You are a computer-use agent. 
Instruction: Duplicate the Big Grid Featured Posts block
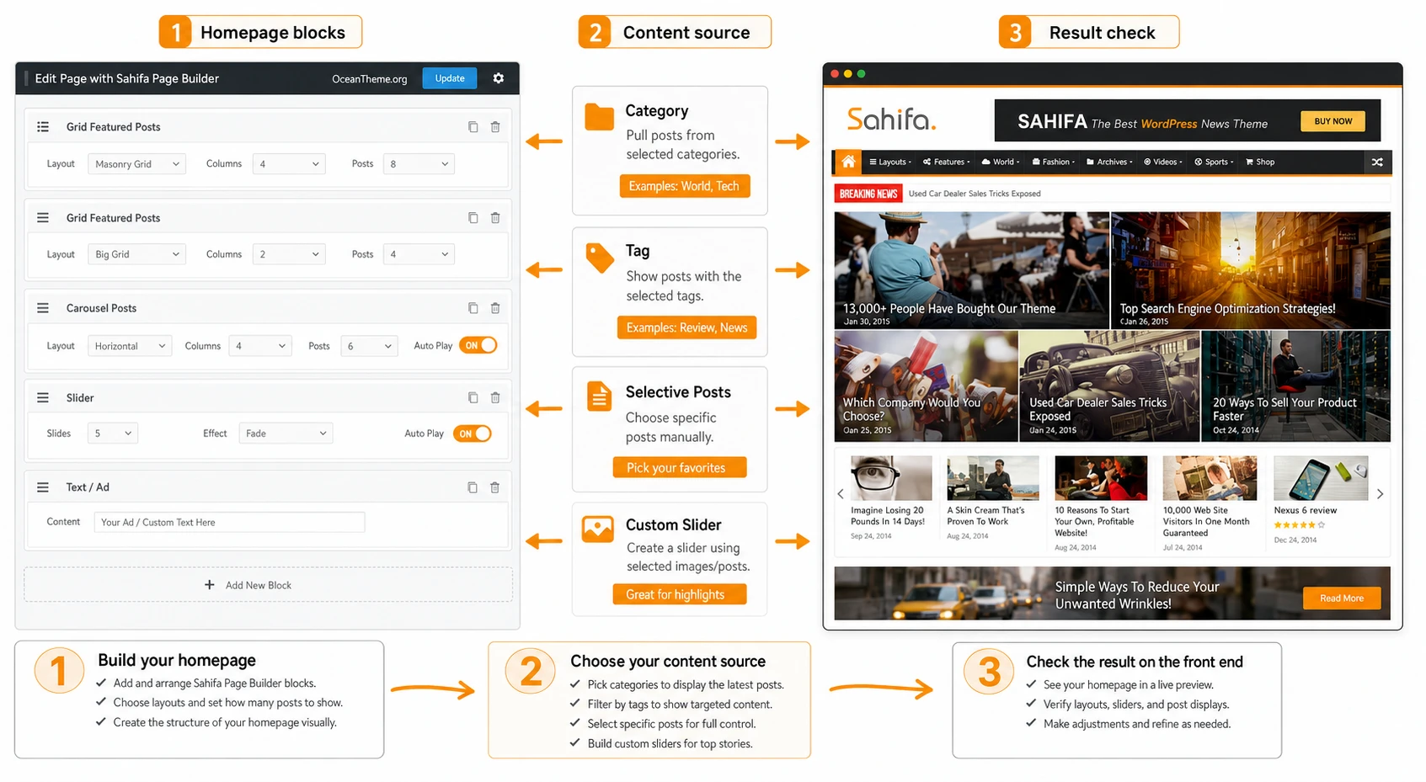tap(473, 218)
